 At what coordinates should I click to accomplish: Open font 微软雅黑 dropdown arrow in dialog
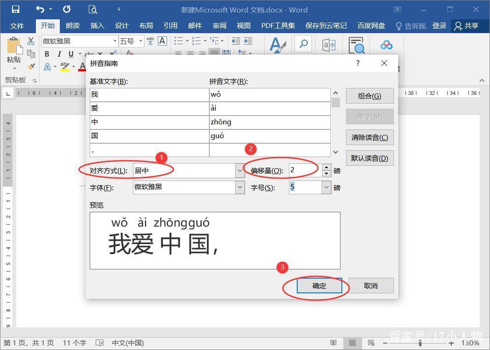click(x=240, y=187)
